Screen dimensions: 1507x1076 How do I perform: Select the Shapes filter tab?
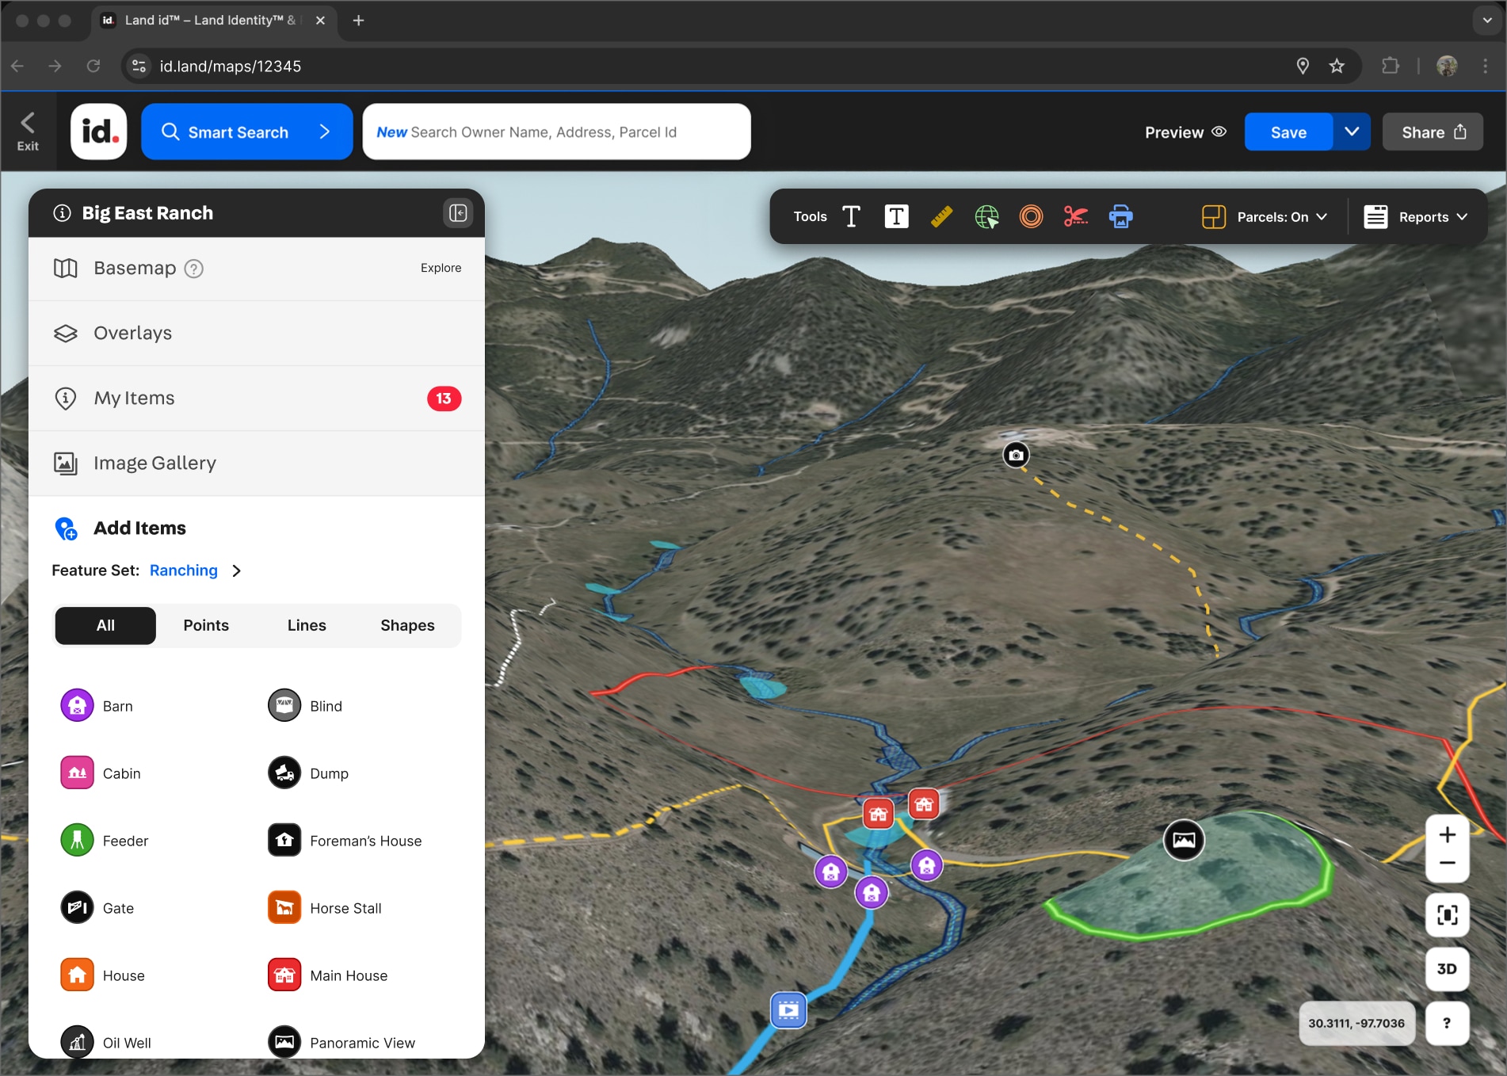tap(407, 625)
